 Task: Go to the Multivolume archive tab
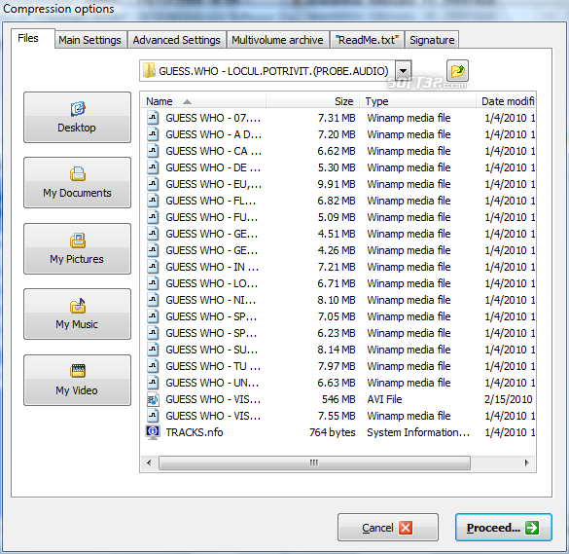277,40
